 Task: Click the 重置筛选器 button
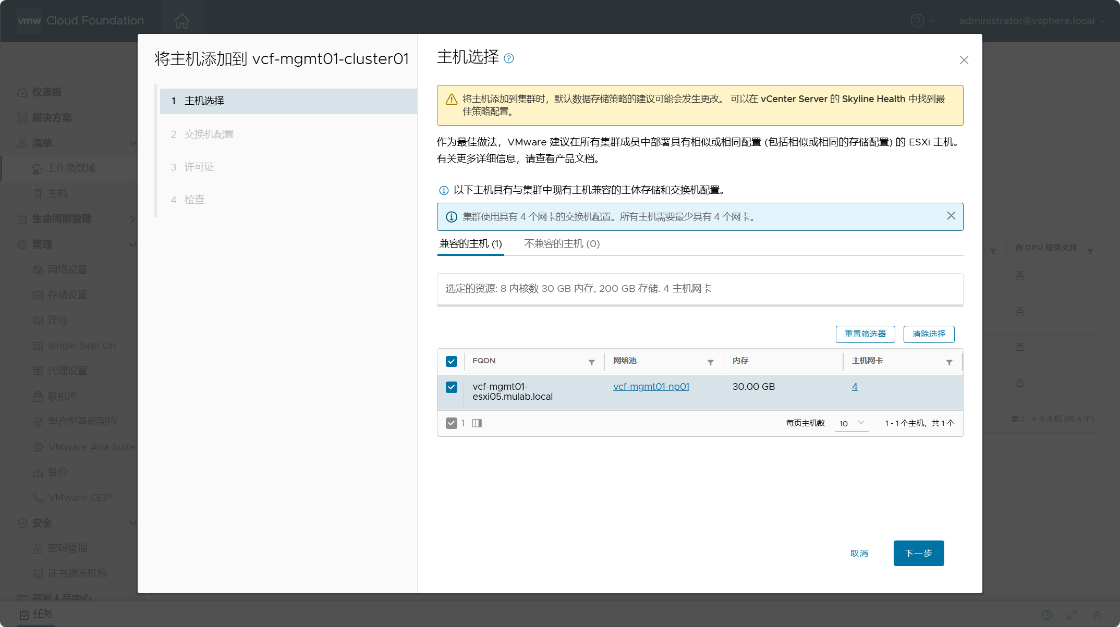[x=865, y=334]
